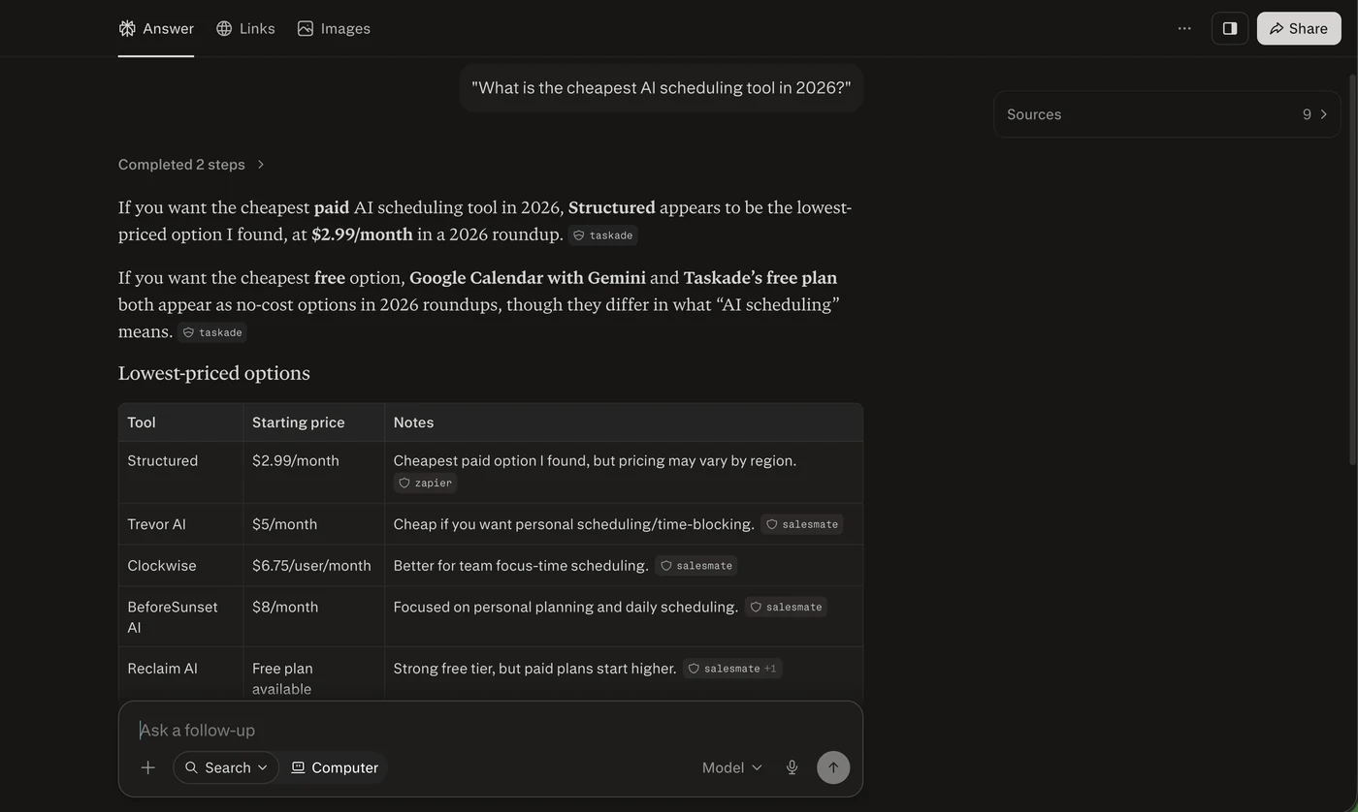The width and height of the screenshot is (1358, 812).
Task: Expand the Completed 2 steps section
Action: (x=191, y=165)
